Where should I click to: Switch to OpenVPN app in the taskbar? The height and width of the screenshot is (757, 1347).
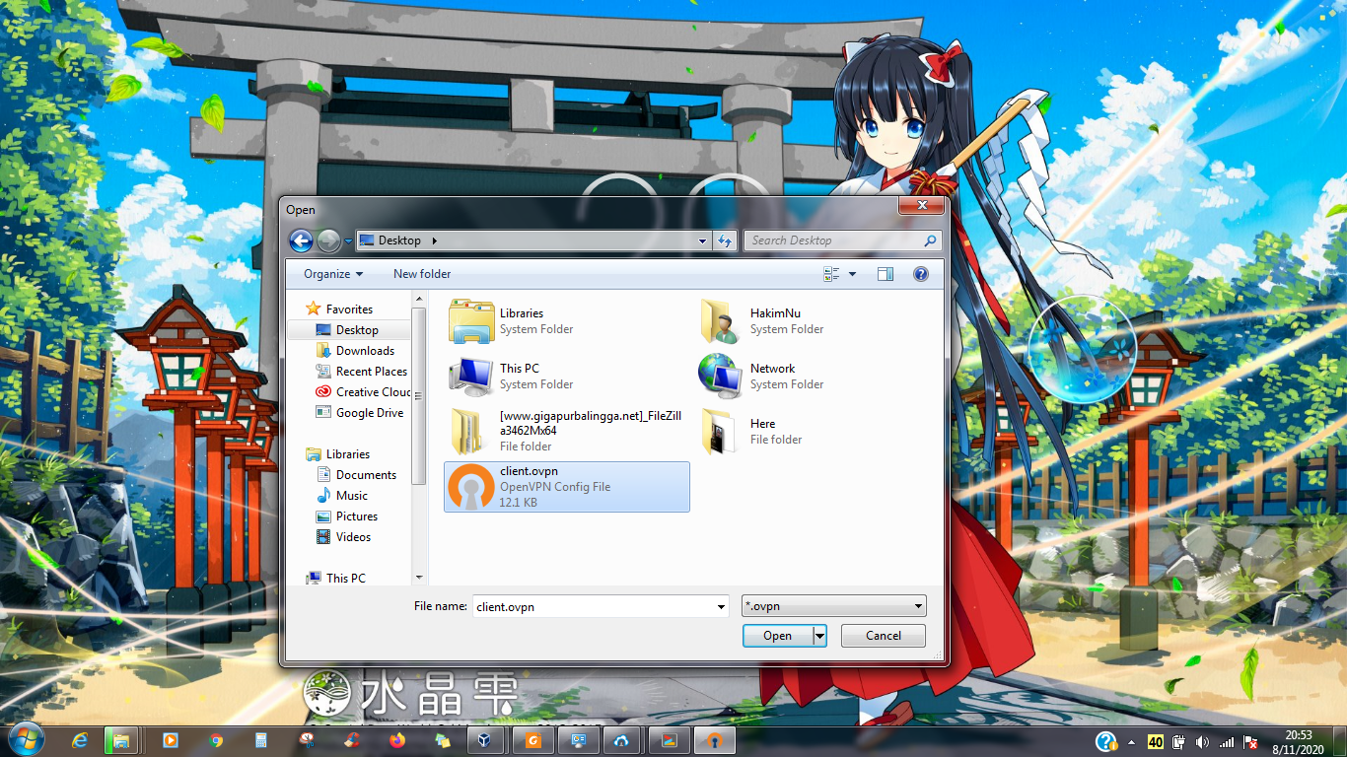[x=713, y=740]
